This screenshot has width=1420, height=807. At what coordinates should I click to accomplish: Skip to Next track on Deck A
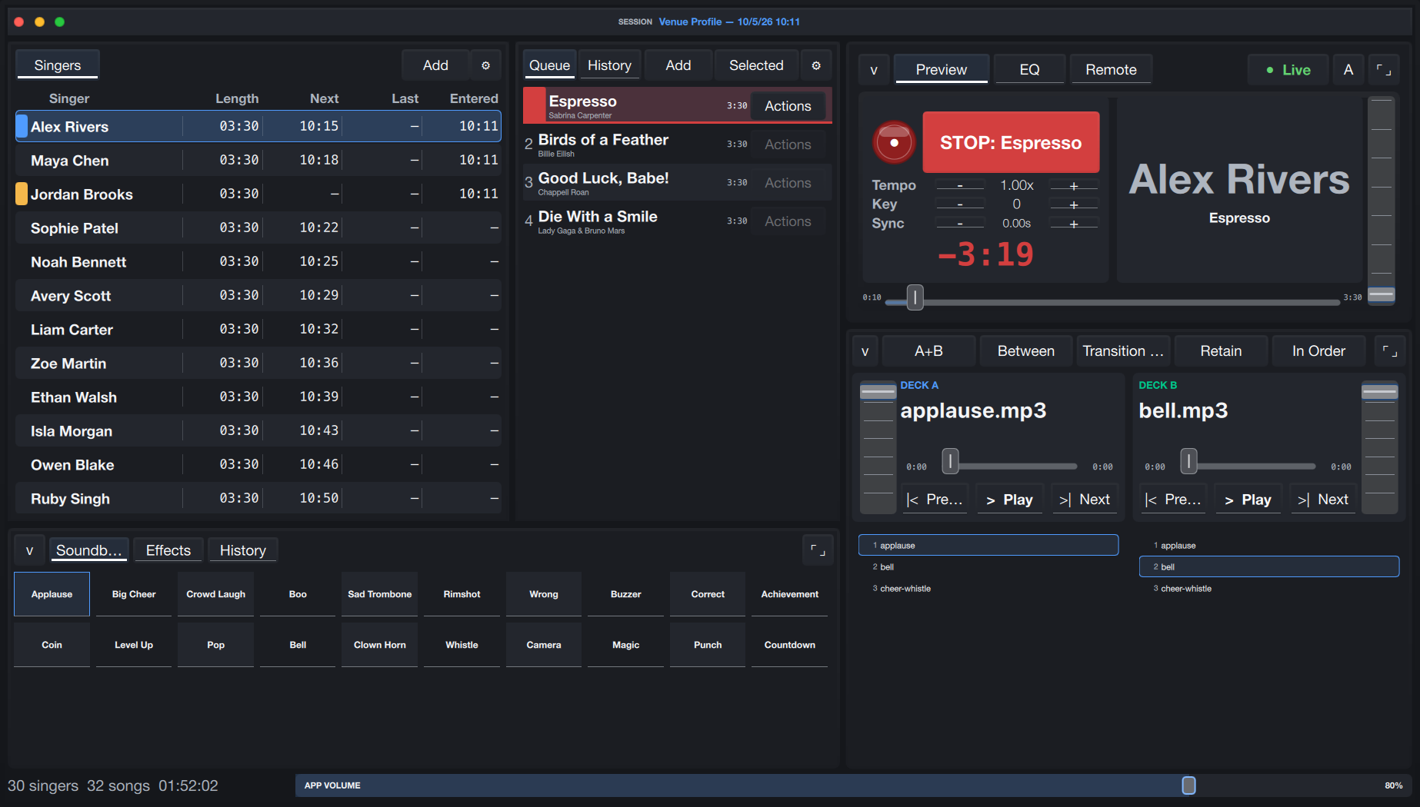point(1084,500)
